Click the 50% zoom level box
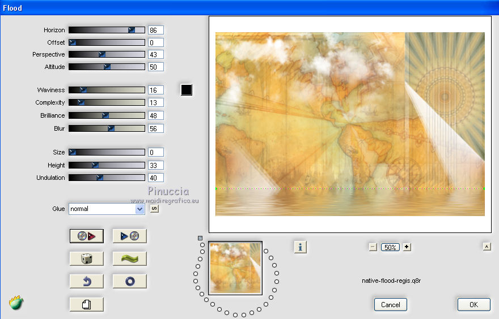Viewport: 499px width, 319px height. (x=390, y=247)
